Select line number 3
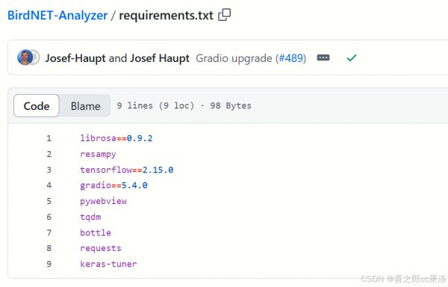The image size is (448, 287). coord(49,170)
